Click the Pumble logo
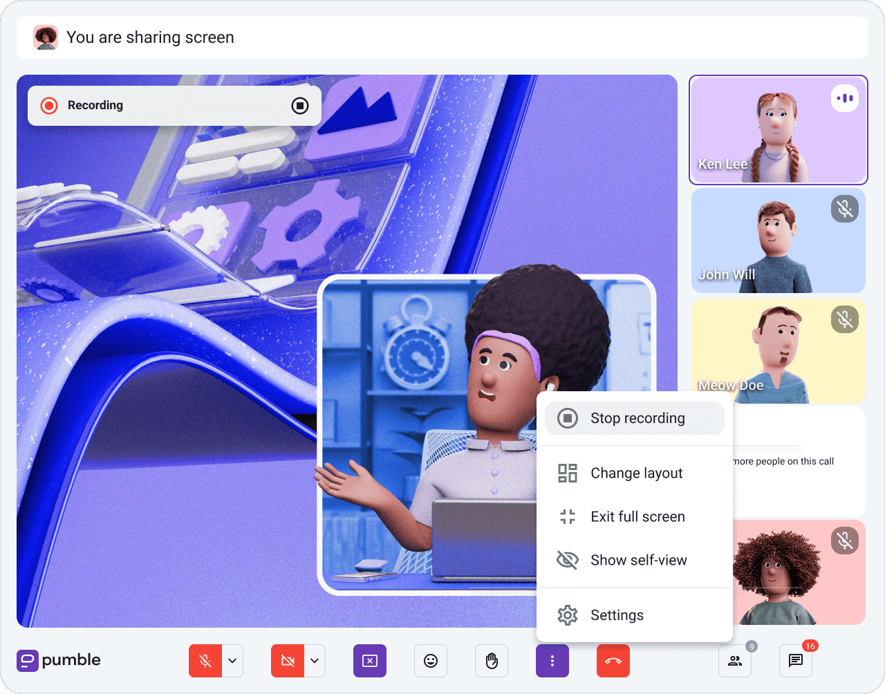The width and height of the screenshot is (885, 694). pos(59,660)
